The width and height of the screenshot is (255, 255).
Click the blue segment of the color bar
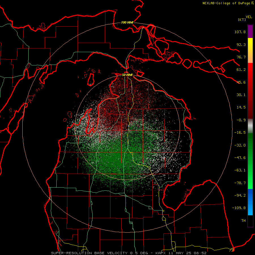click(x=250, y=202)
